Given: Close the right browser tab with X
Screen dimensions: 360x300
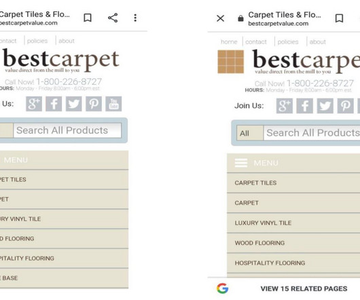Looking at the screenshot, I should pyautogui.click(x=220, y=18).
